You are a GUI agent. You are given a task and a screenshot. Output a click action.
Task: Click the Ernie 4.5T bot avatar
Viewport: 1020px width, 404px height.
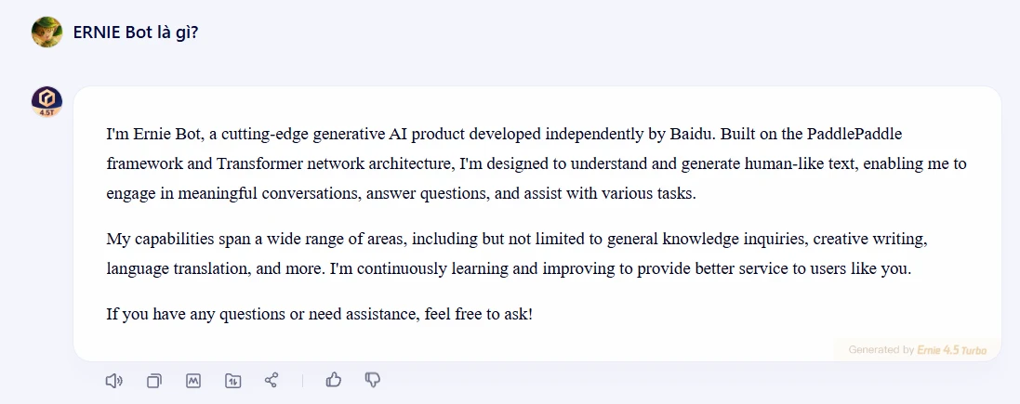pos(46,101)
